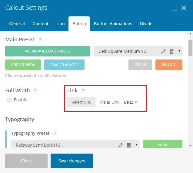
Task: Delete the Raleway Semi Bold typography preset
Action: [x=129, y=145]
